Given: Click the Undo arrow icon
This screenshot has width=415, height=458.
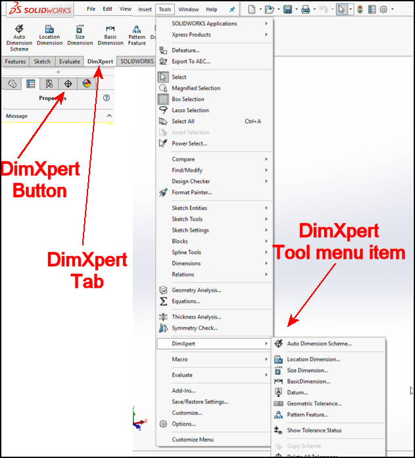Looking at the screenshot, I should click(x=324, y=9).
